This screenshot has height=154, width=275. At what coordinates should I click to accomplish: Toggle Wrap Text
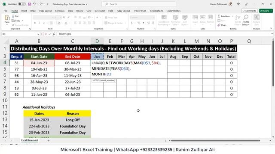111,18
